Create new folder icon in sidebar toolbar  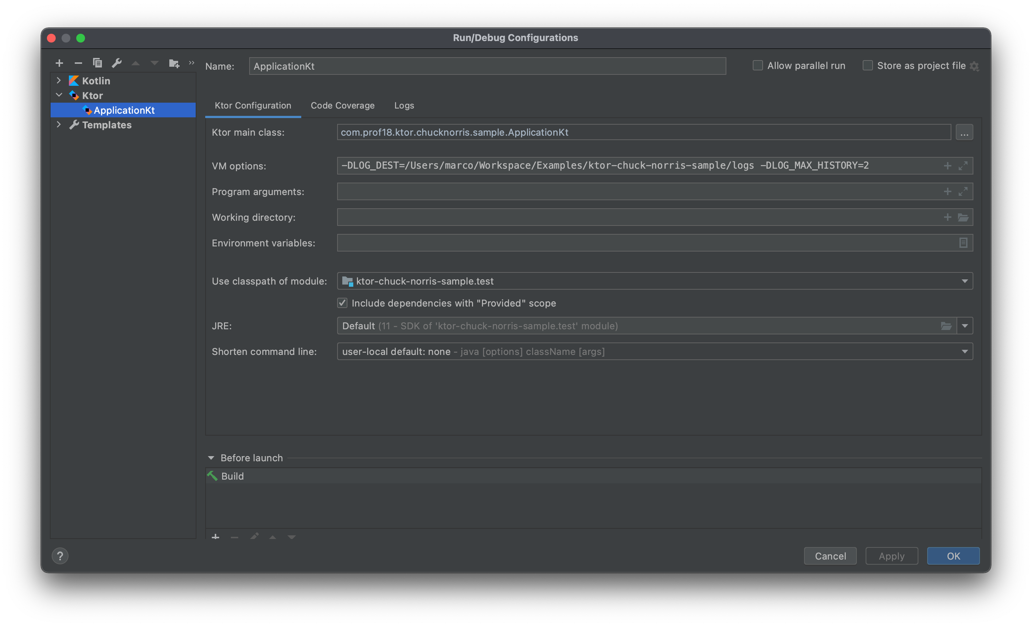174,63
